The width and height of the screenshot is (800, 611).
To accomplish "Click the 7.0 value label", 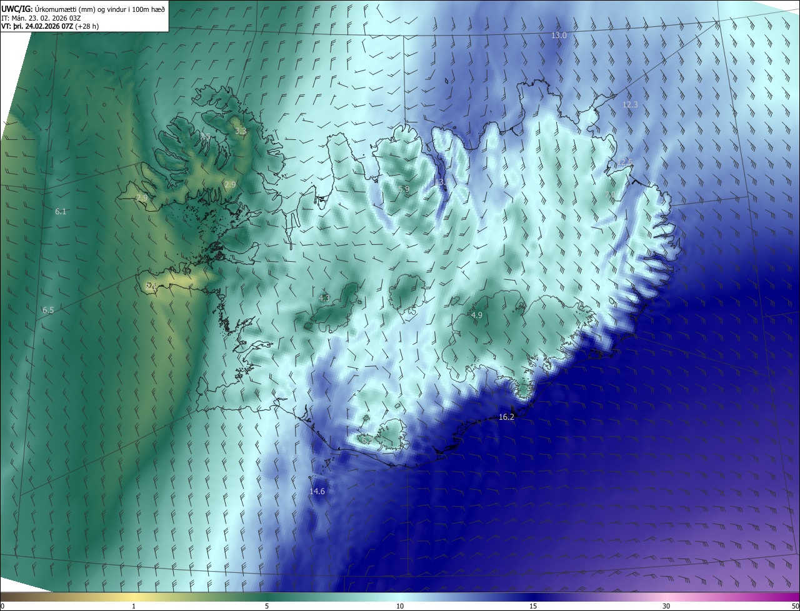I will click(610, 195).
